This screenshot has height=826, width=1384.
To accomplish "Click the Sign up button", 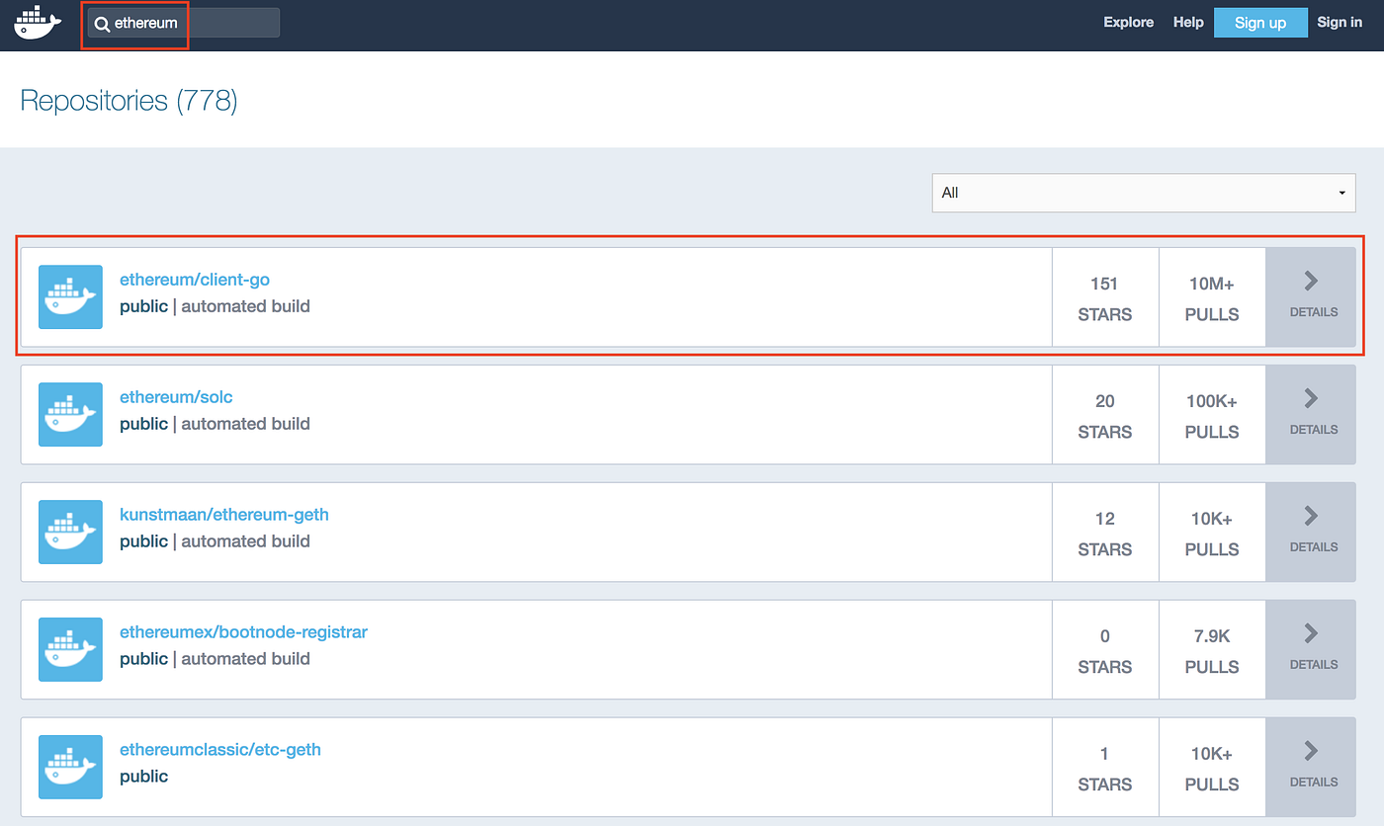I will click(x=1260, y=23).
